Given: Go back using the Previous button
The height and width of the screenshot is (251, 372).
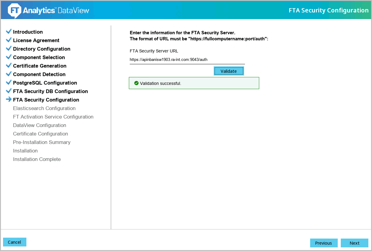Looking at the screenshot, I should 323,243.
